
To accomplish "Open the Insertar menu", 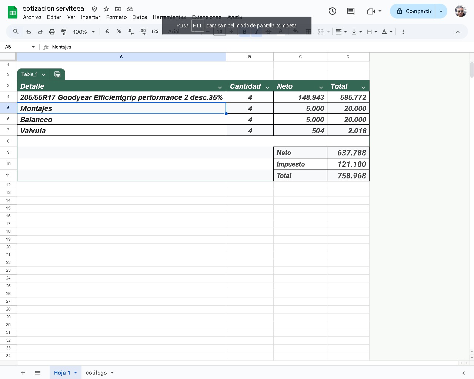I will tap(91, 17).
